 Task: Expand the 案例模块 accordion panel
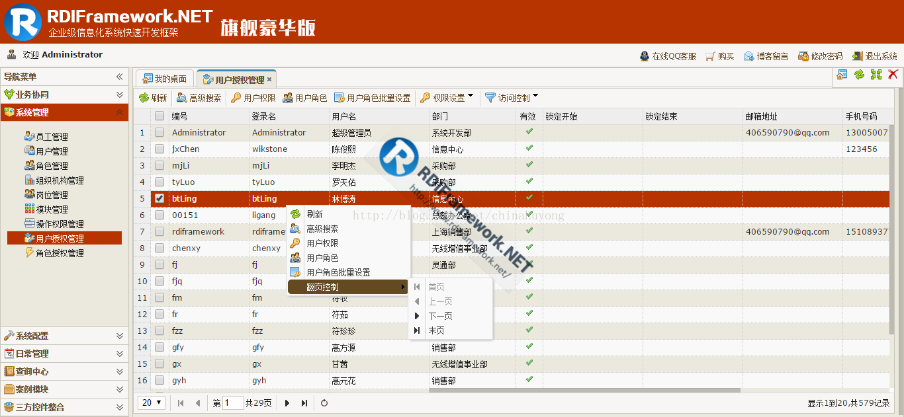pyautogui.click(x=64, y=389)
